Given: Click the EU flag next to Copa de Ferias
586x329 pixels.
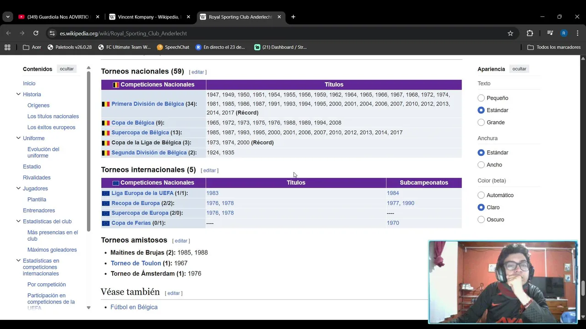Looking at the screenshot, I should coord(106,223).
